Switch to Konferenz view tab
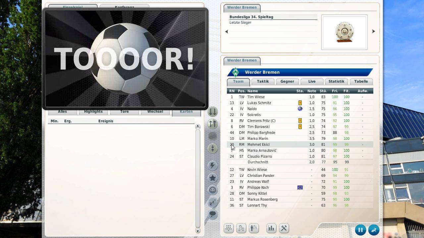Screen dimensions: 424x238 125,6
